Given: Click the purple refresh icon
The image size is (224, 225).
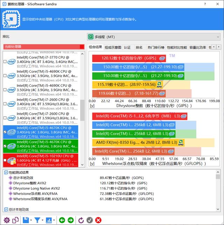Looking at the screenshot, I should click(x=81, y=220).
